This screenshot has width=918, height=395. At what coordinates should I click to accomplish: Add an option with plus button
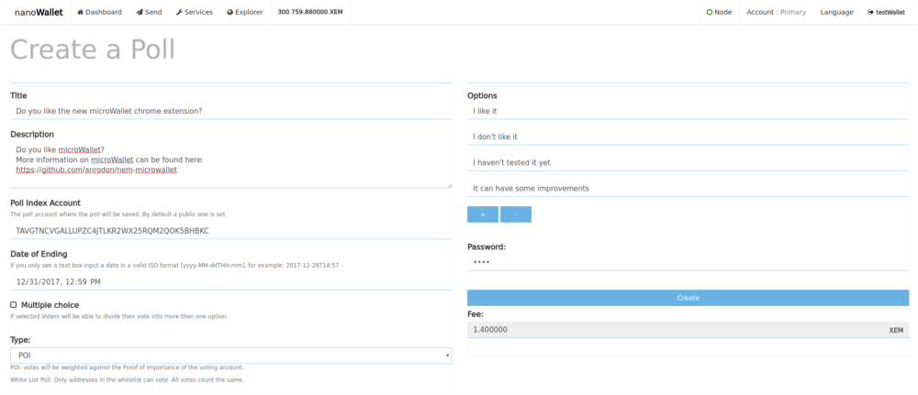[x=483, y=214]
